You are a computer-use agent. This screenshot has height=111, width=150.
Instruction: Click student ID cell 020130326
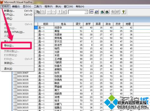click(27, 87)
